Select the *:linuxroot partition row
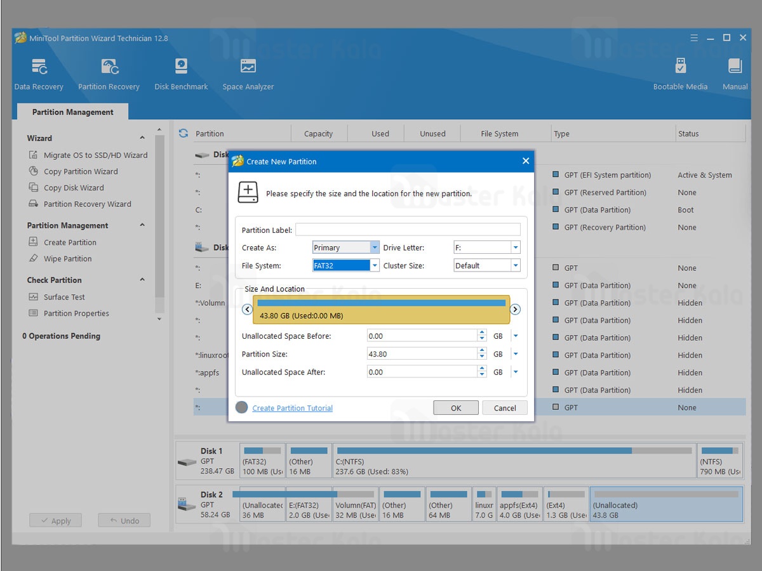762x571 pixels. coord(470,355)
